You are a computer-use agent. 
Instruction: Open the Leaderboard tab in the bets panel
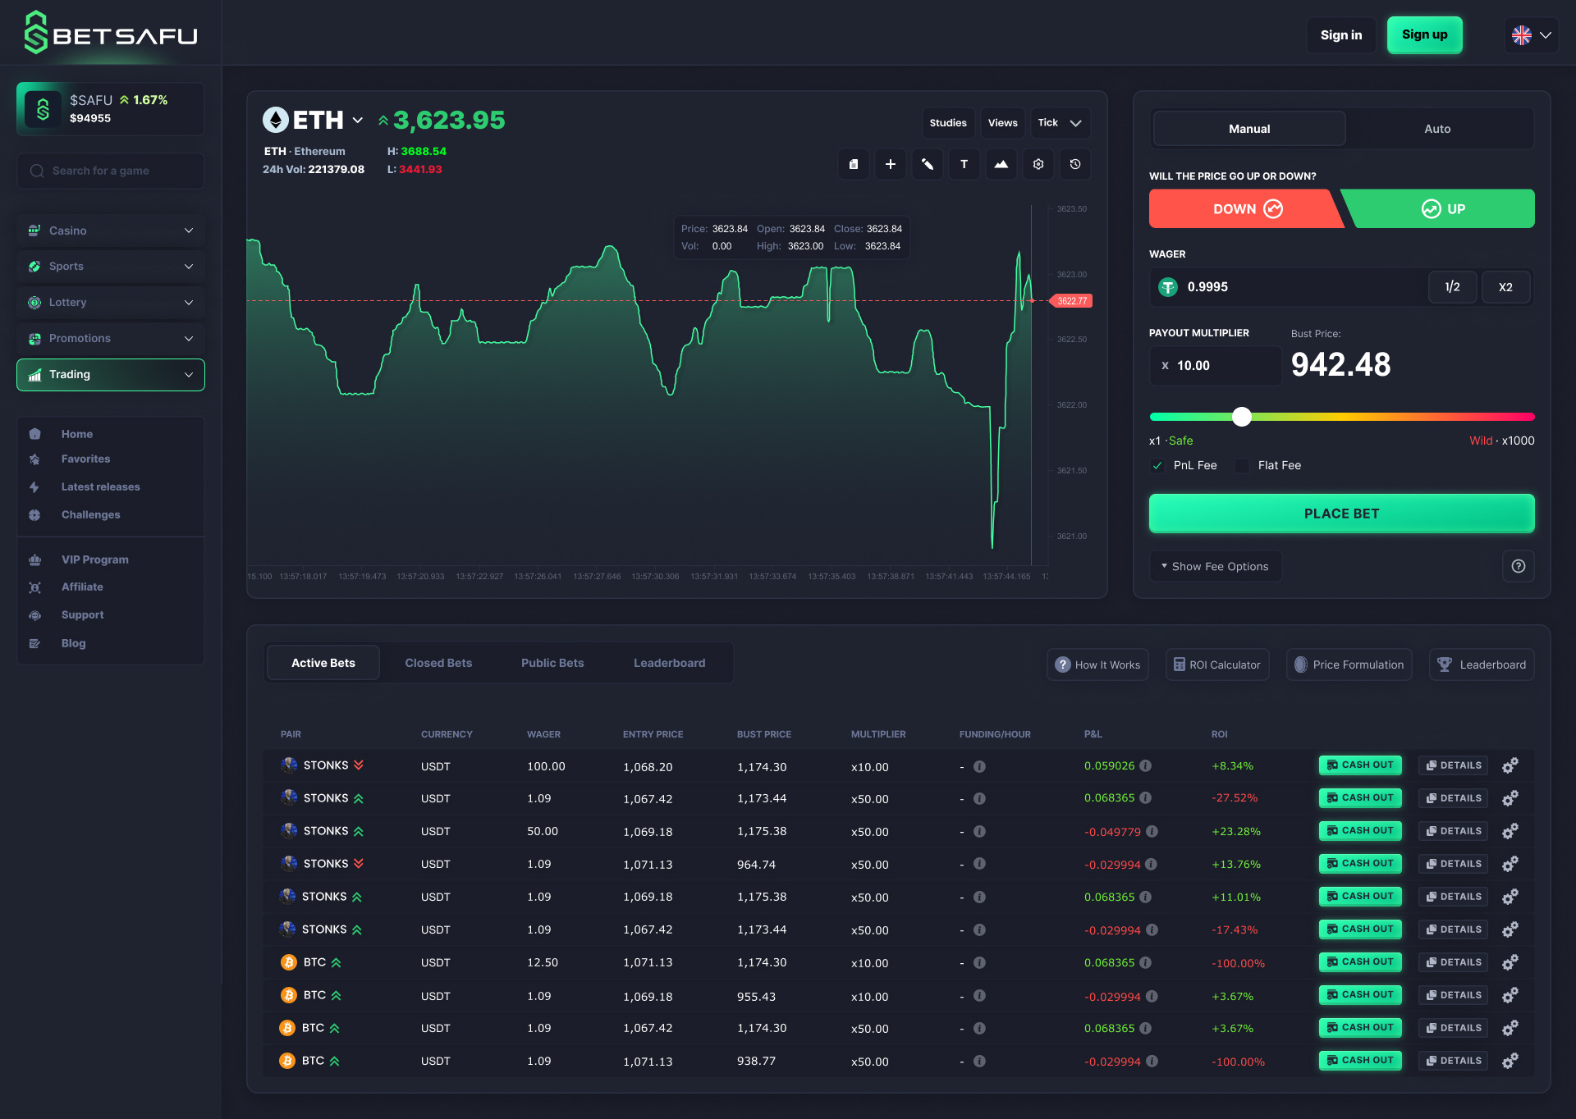(669, 662)
